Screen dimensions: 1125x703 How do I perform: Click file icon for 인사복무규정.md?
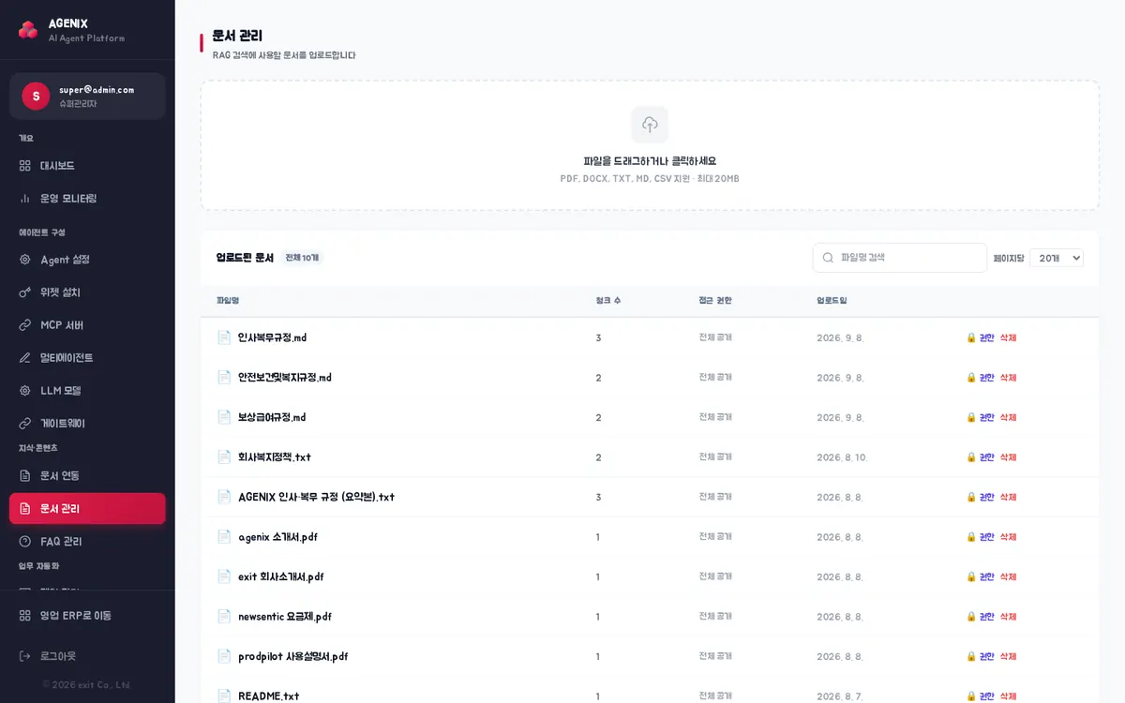point(224,337)
